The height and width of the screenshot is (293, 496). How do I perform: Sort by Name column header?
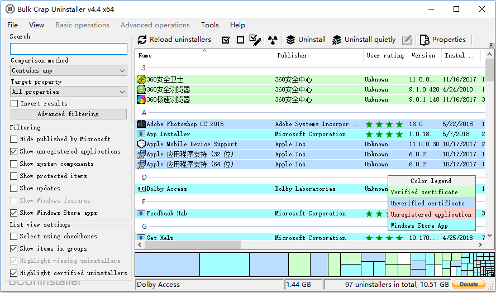204,56
